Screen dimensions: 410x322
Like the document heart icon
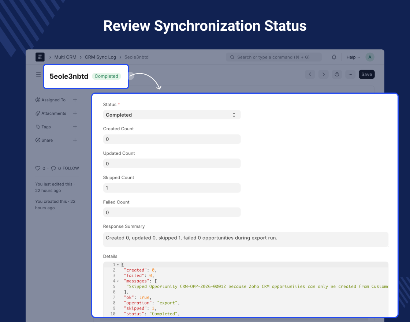pyautogui.click(x=38, y=168)
